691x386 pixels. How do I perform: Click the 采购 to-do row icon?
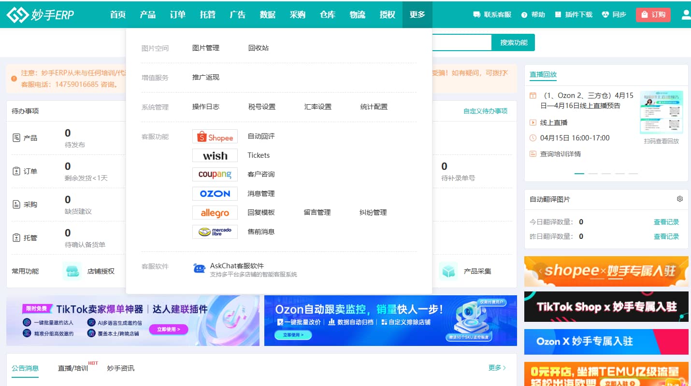[16, 205]
